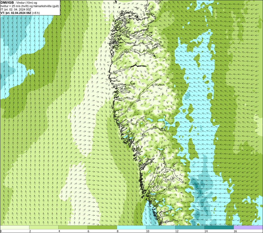Click the DMI/IGB title label
The height and width of the screenshot is (233, 263).
(7, 3)
